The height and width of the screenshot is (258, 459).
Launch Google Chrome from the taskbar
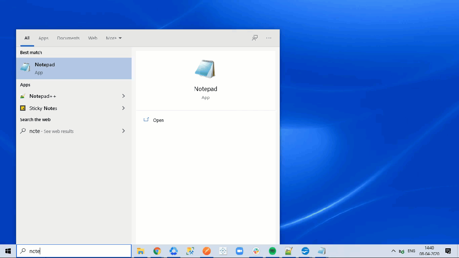[157, 251]
